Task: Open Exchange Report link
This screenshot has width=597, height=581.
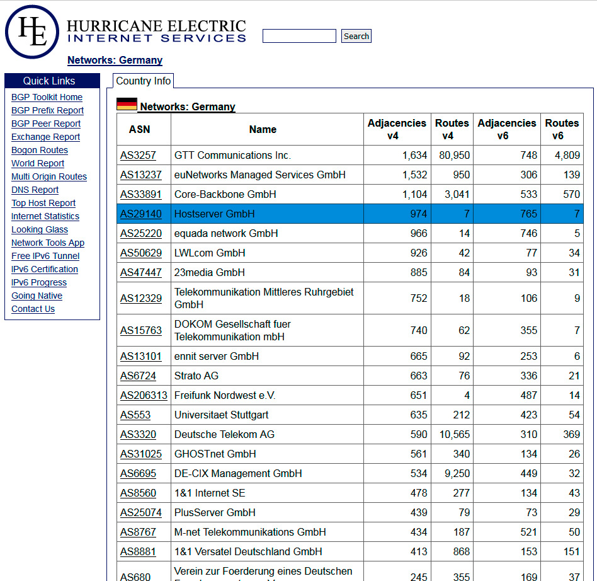Action: point(46,137)
